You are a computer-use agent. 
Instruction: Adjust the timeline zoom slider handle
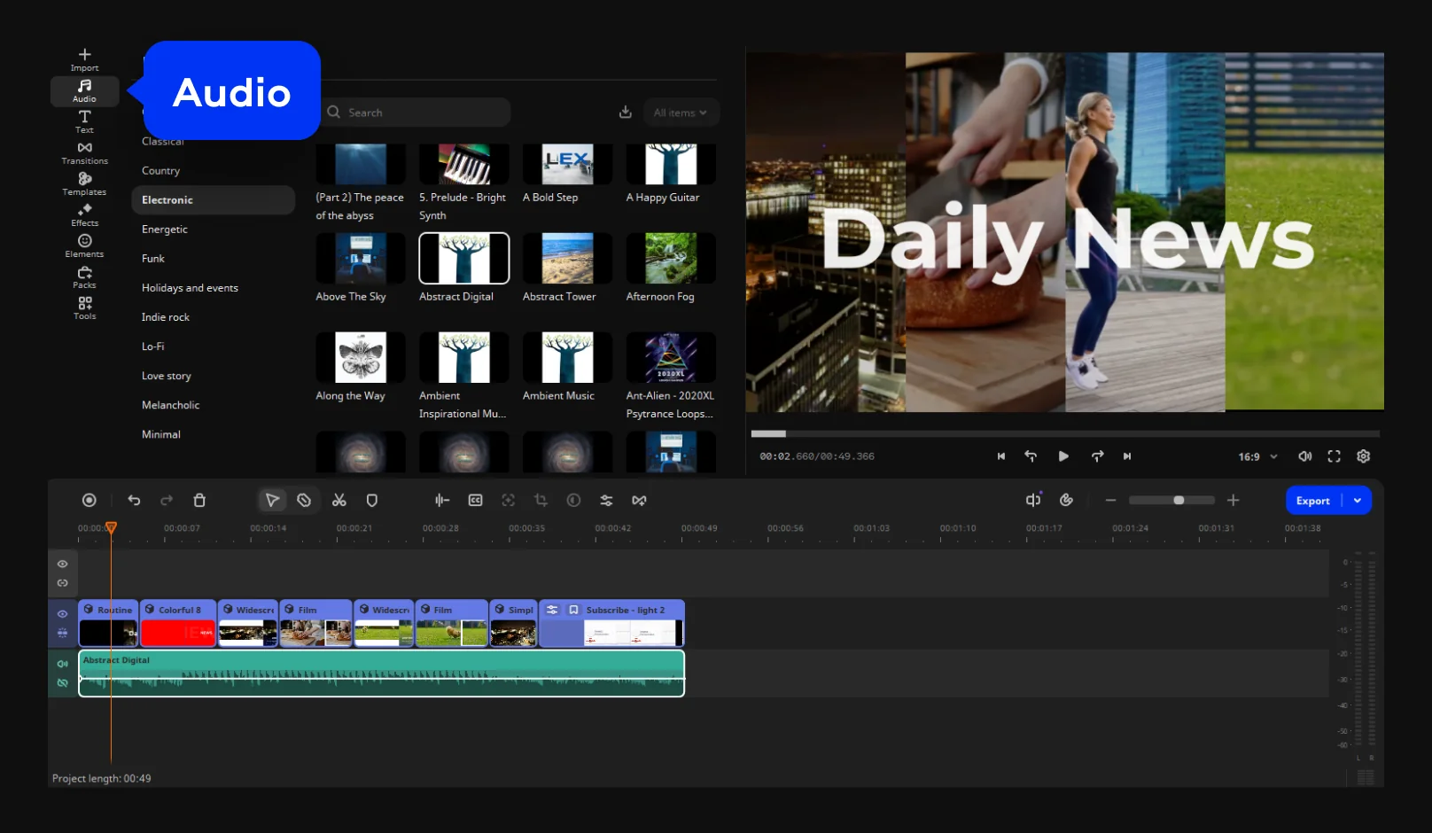pos(1179,501)
